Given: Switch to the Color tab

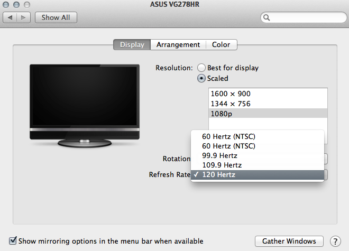Looking at the screenshot, I should (x=221, y=45).
